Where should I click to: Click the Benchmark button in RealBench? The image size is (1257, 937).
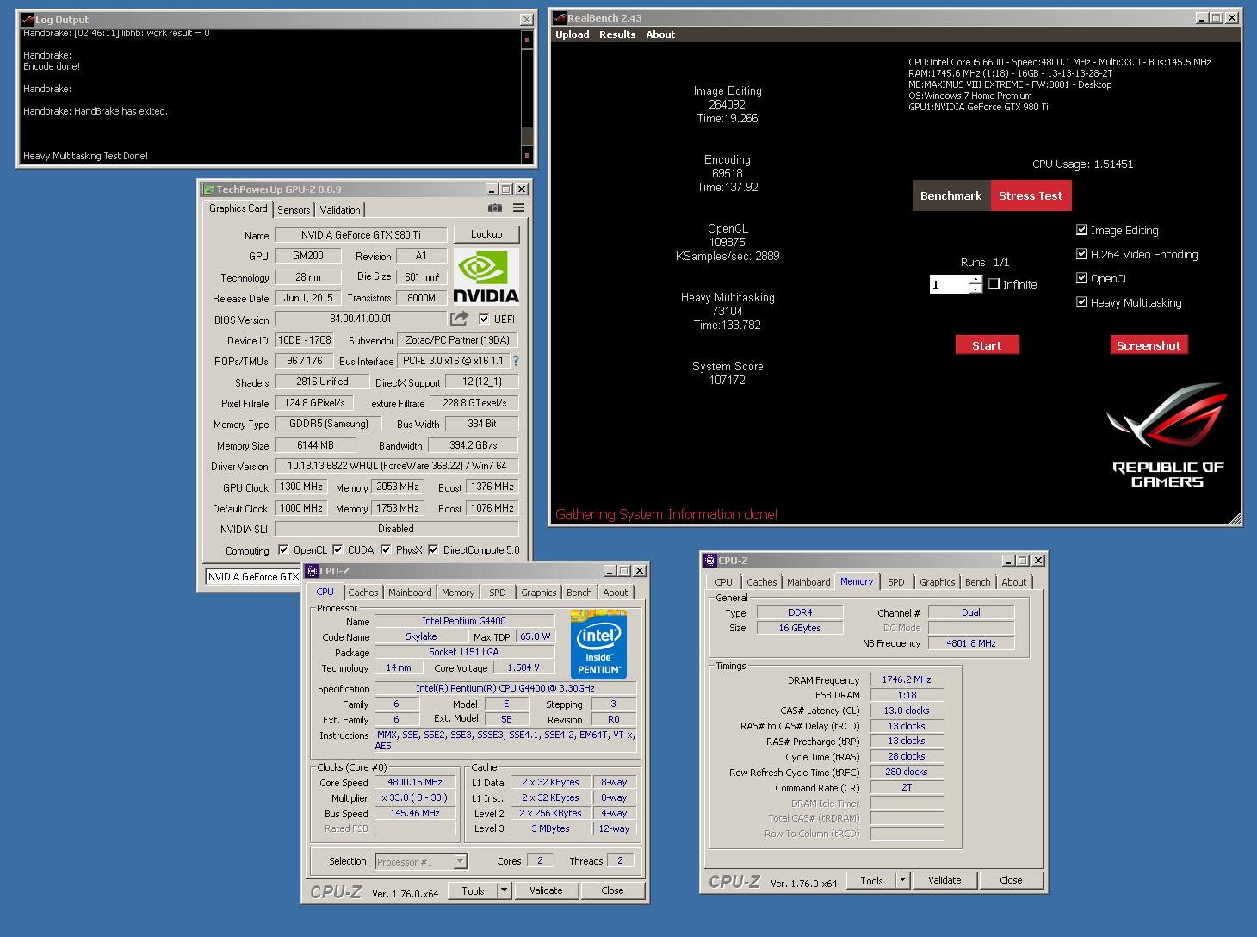[951, 195]
